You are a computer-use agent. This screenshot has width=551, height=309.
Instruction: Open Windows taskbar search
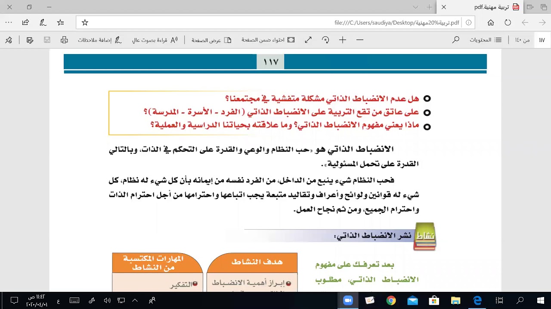click(x=520, y=300)
